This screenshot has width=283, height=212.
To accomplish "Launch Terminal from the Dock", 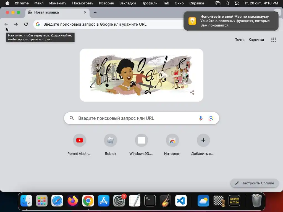I will (150, 201).
